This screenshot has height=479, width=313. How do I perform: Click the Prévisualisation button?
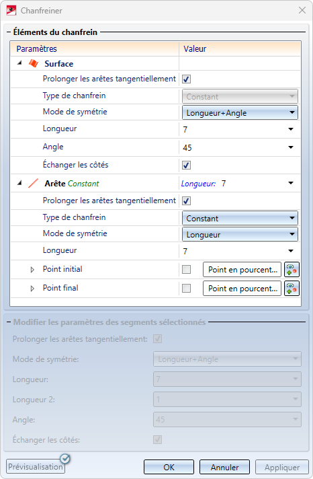[x=36, y=466]
